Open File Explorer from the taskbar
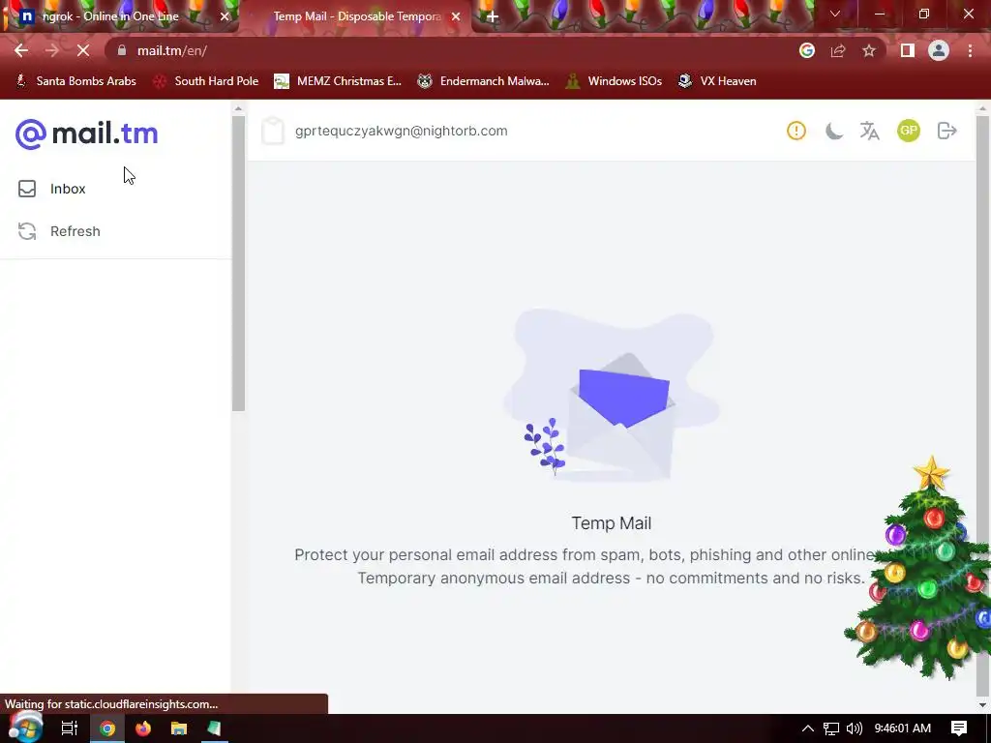The image size is (991, 743). [x=179, y=728]
